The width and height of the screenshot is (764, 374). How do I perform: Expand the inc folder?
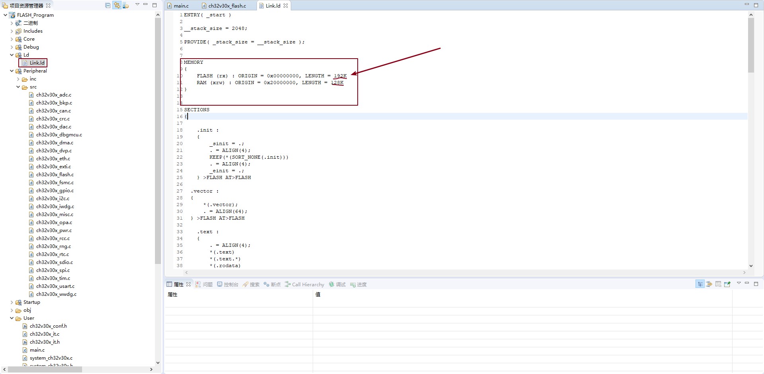coord(18,79)
